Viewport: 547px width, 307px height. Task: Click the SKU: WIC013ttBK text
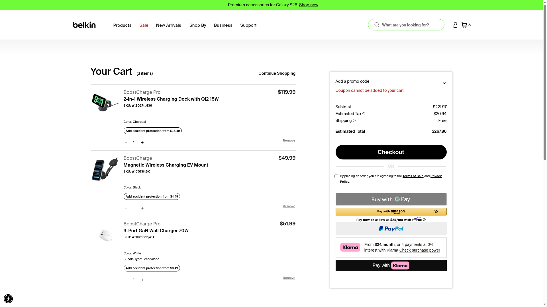coord(136,171)
